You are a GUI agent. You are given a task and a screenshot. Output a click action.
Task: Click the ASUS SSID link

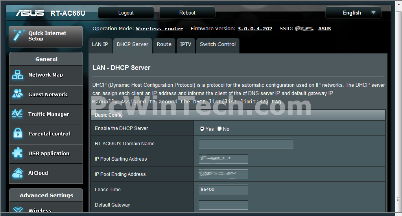coord(325,29)
